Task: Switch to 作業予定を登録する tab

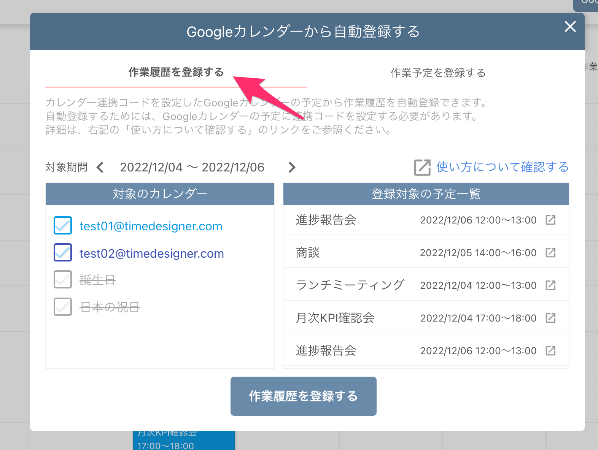Action: click(438, 73)
